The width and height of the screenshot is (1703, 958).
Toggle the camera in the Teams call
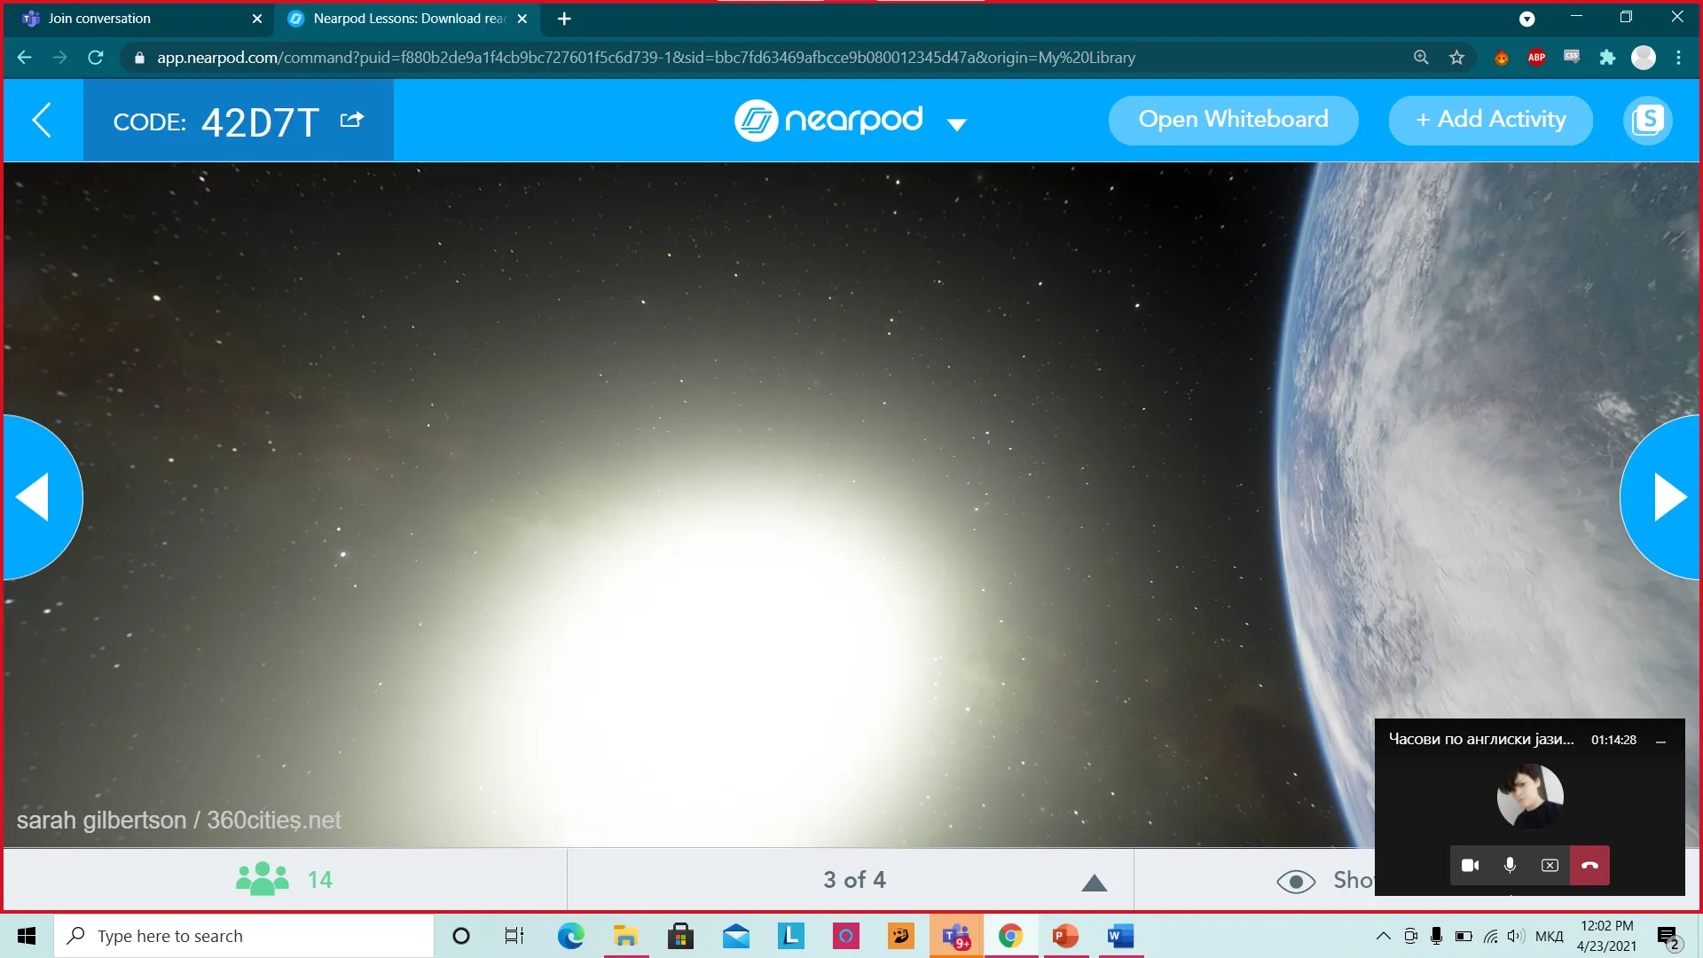(x=1470, y=865)
